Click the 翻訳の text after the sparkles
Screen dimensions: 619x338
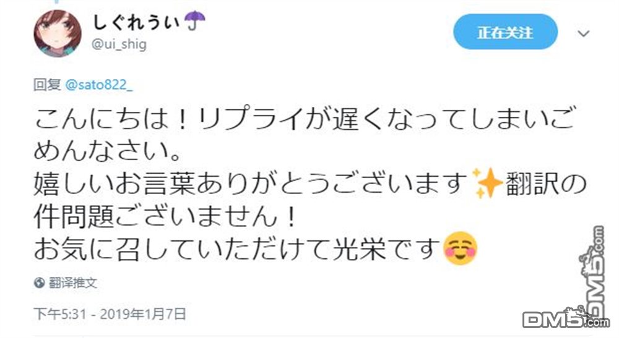(x=546, y=184)
